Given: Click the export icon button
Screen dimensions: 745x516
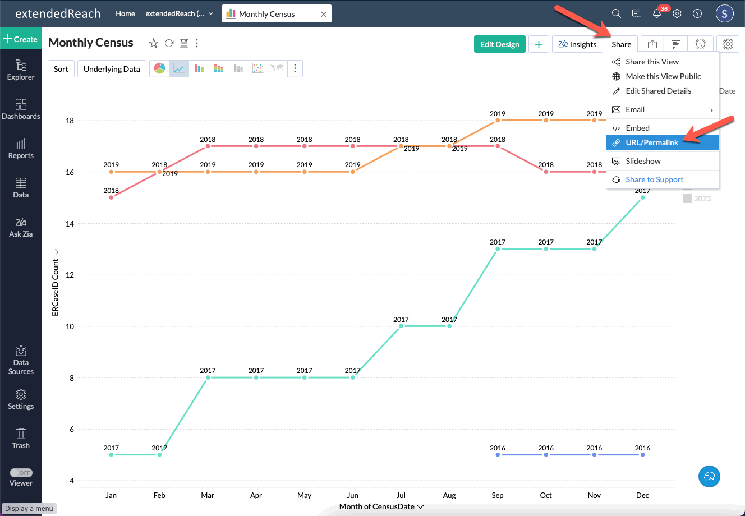Looking at the screenshot, I should coord(652,44).
